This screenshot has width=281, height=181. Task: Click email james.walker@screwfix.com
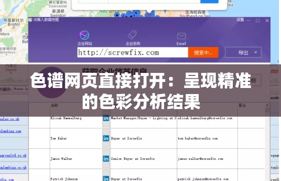click(x=200, y=159)
